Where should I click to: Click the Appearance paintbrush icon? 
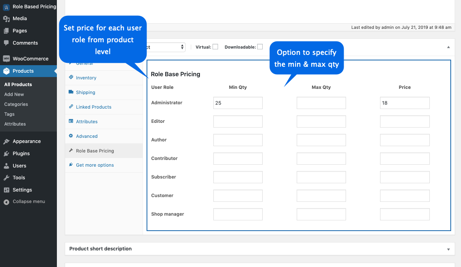(x=6, y=141)
